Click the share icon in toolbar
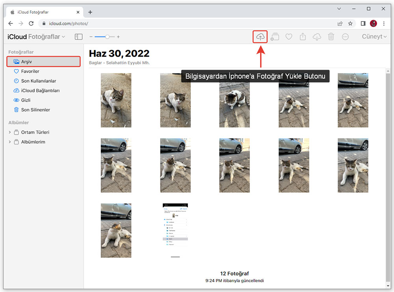This screenshot has height=292, width=394. [303, 37]
